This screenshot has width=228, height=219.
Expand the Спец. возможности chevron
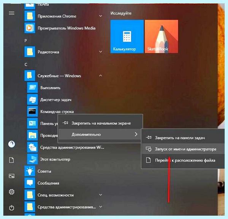(x=100, y=195)
